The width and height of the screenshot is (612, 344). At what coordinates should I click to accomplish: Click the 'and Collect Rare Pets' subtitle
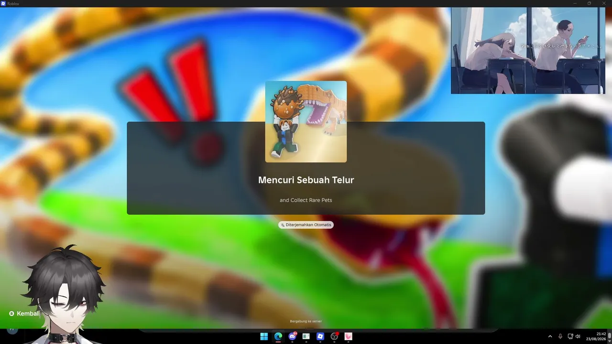306,200
